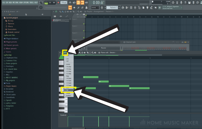The height and width of the screenshot is (129, 202).
Task: Click the shopping cart content library icon
Action: (160, 8)
